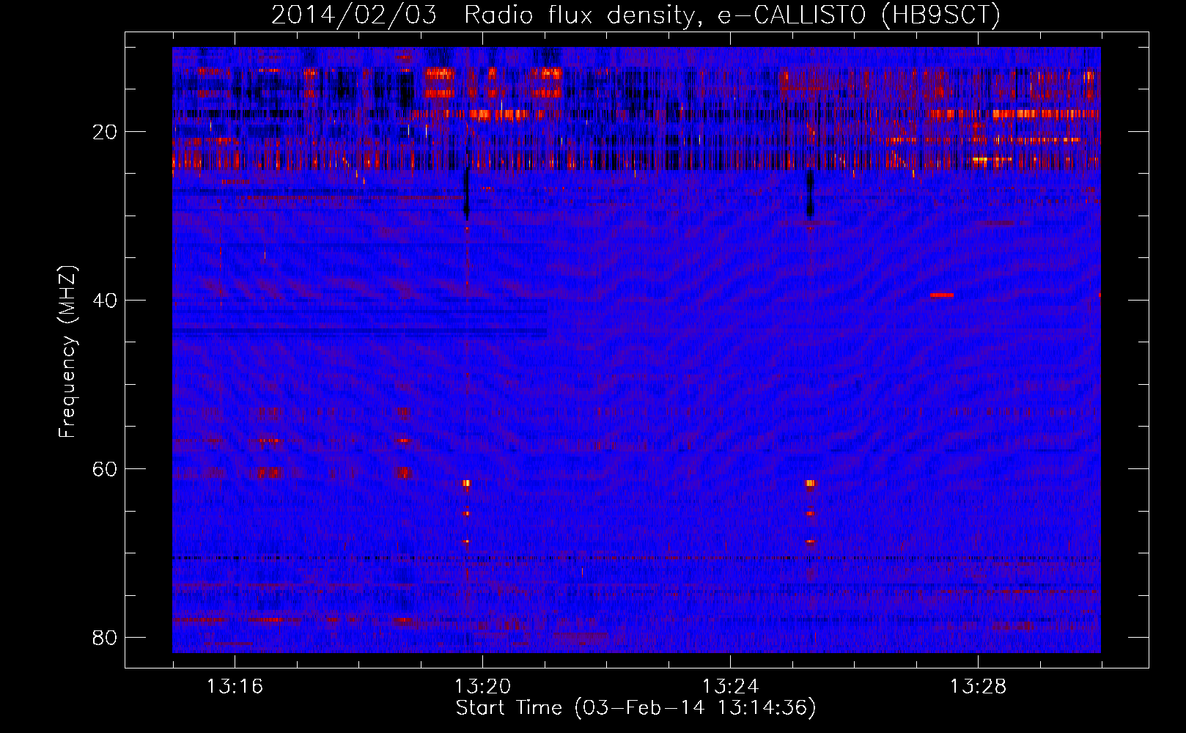Click the 13:20 time tick label
Viewport: 1186px width, 733px height.
click(482, 687)
